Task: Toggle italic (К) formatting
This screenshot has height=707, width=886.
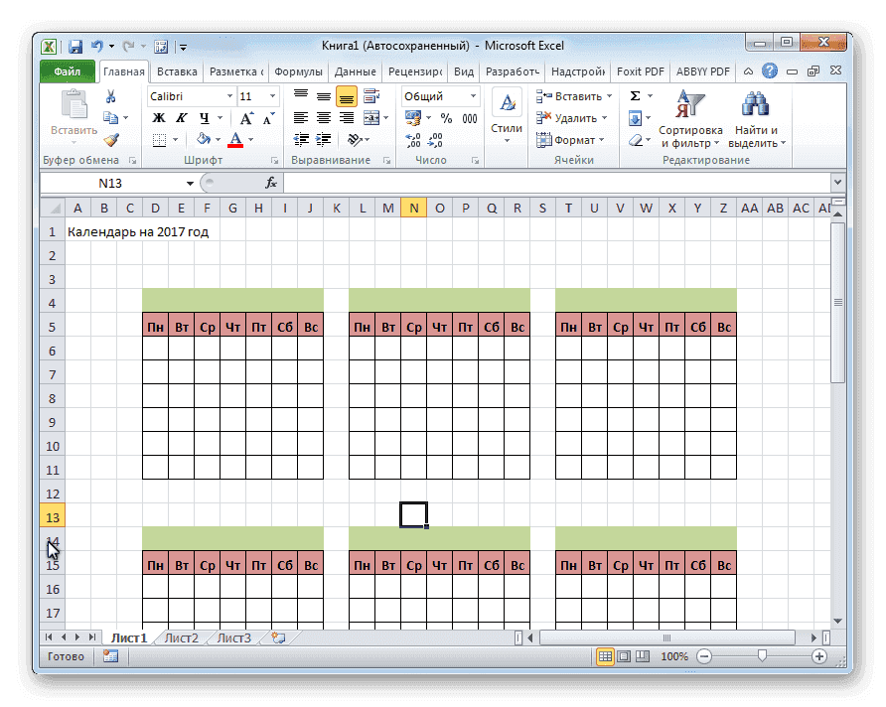Action: 180,116
